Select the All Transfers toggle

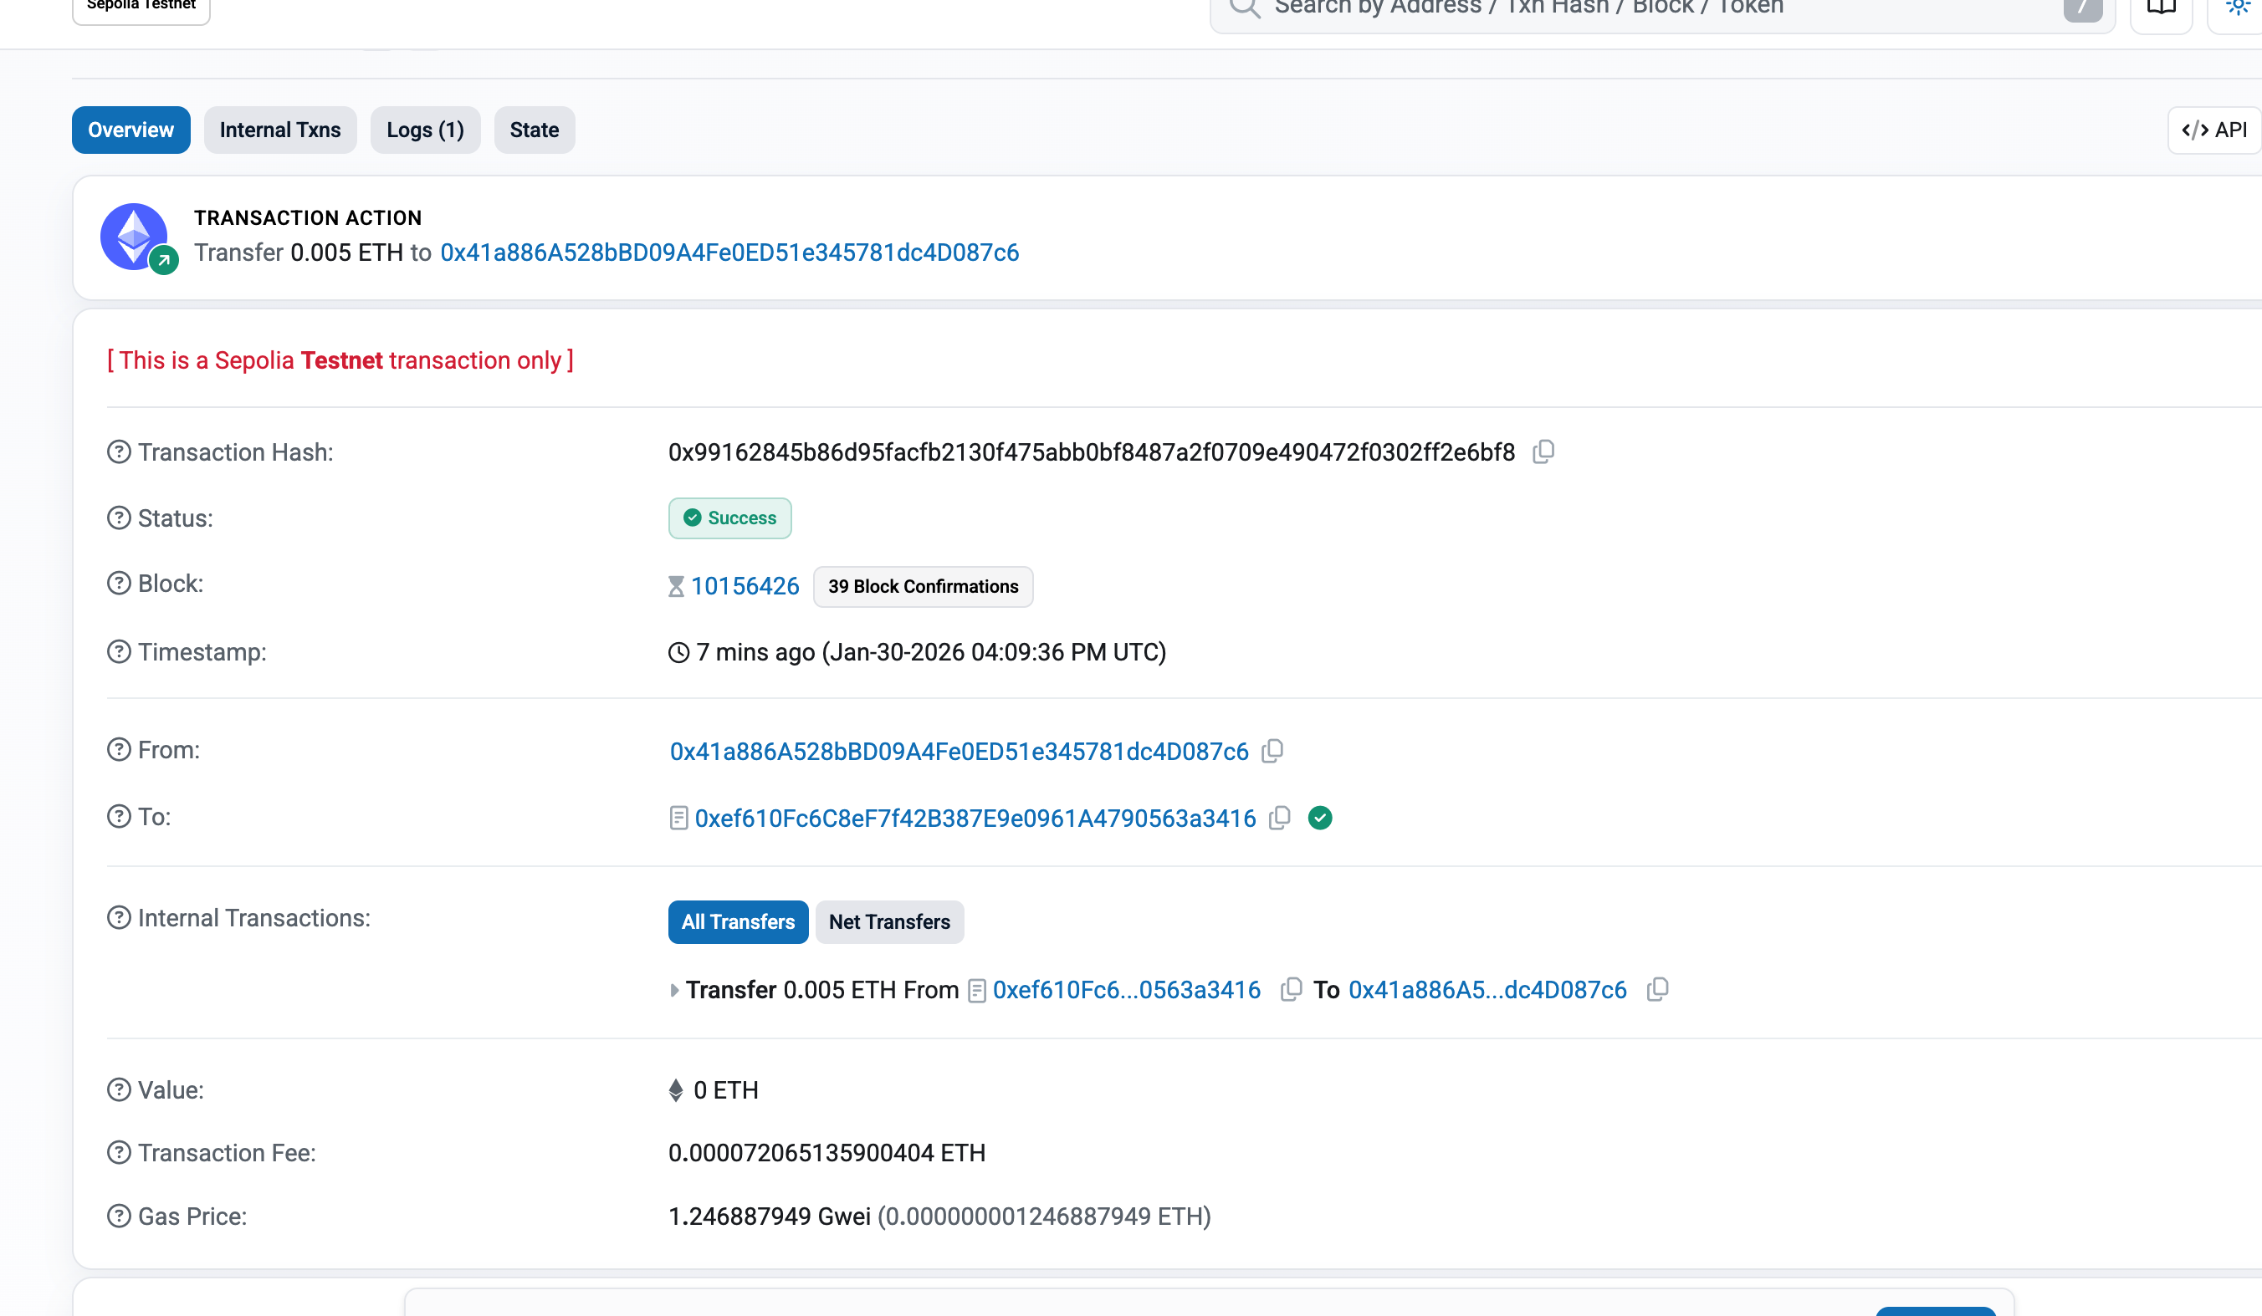point(738,922)
